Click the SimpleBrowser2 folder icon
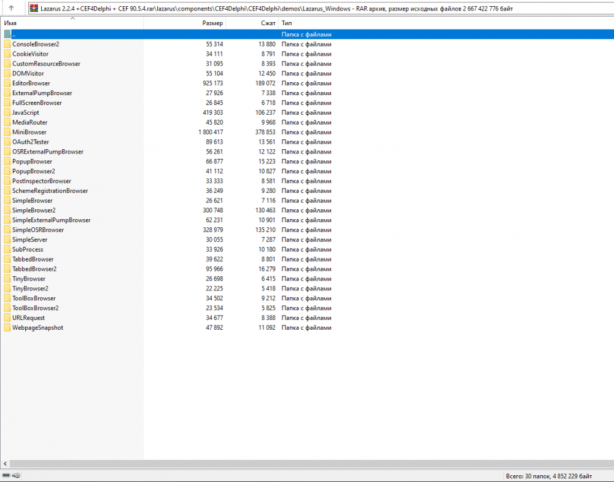 [7, 211]
